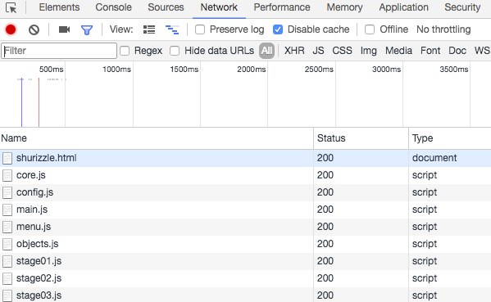This screenshot has height=302, width=491.
Task: Tick the Hide data URLs checkbox
Action: click(x=175, y=51)
